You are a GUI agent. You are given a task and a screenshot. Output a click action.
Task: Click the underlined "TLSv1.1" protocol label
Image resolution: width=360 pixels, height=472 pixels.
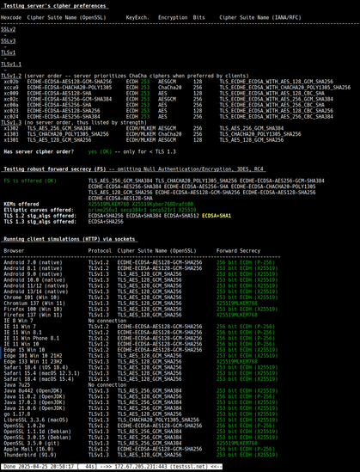(11, 64)
